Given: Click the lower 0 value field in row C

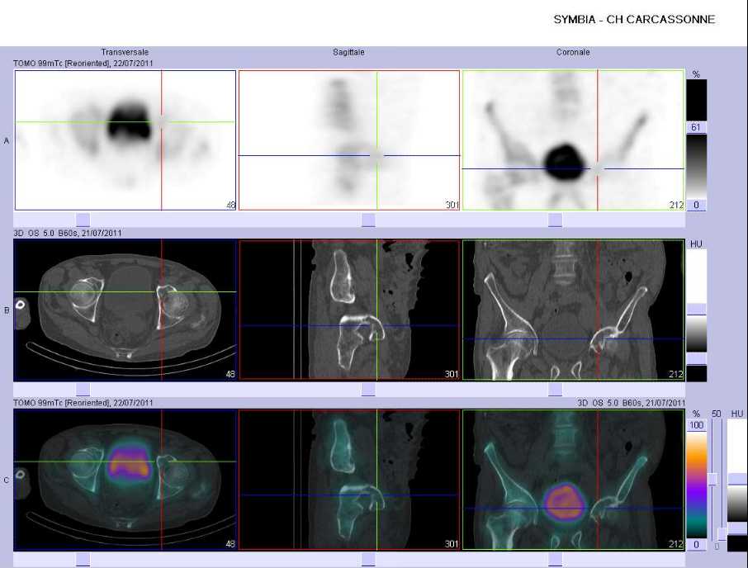Looking at the screenshot, I should [697, 544].
